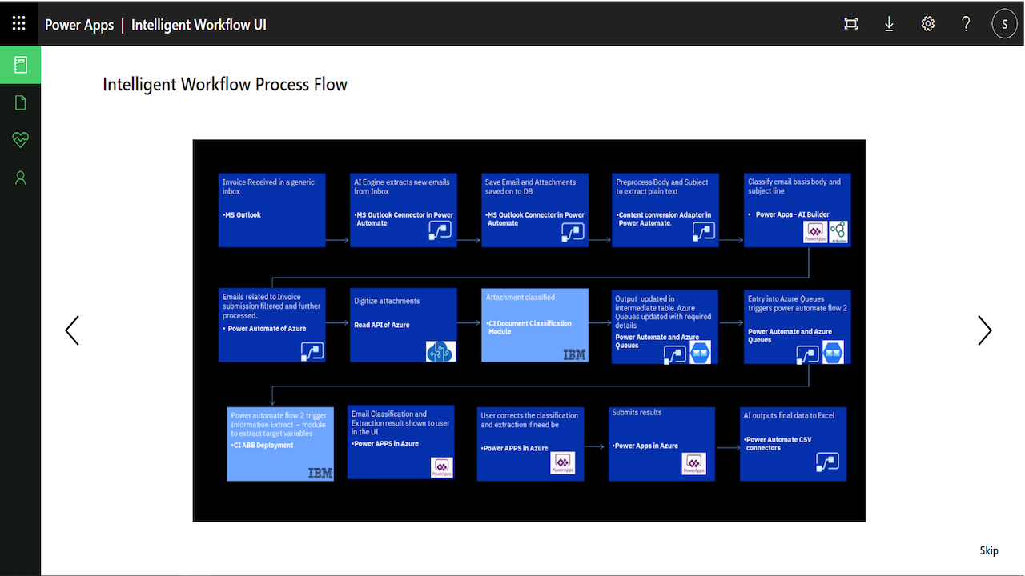
Task: Select the user profile icon in sidebar
Action: click(21, 178)
